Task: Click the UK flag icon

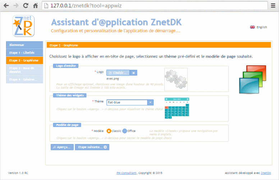Action: tap(252, 27)
